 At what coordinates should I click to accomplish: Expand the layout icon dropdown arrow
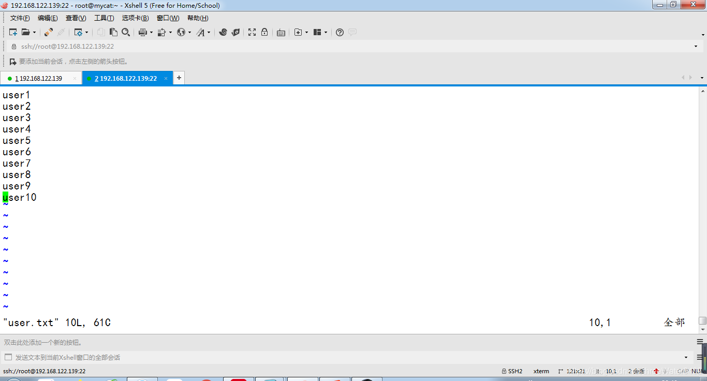[326, 32]
